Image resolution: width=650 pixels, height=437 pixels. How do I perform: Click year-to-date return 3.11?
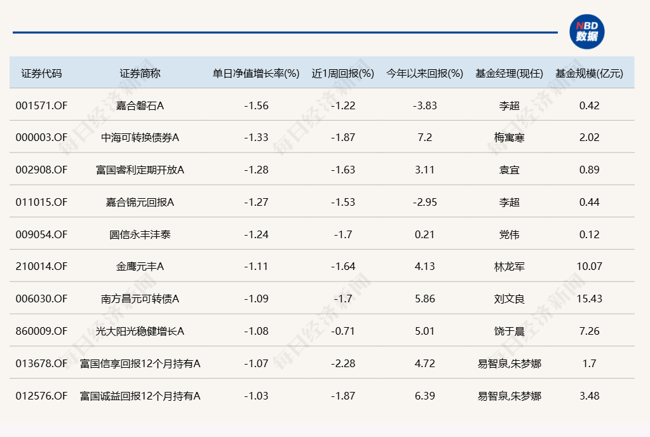[x=425, y=170]
